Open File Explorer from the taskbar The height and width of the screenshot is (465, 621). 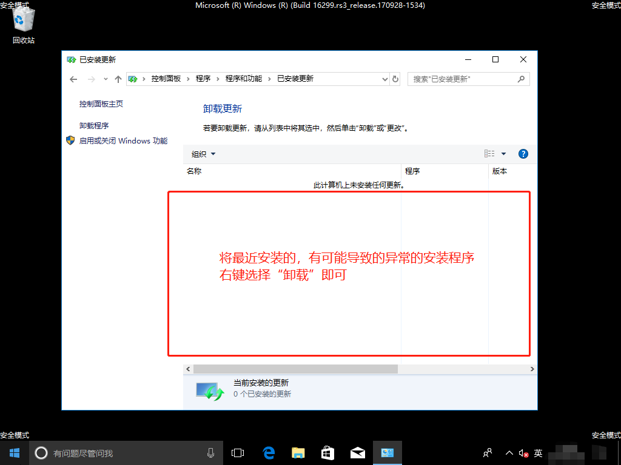(x=298, y=453)
